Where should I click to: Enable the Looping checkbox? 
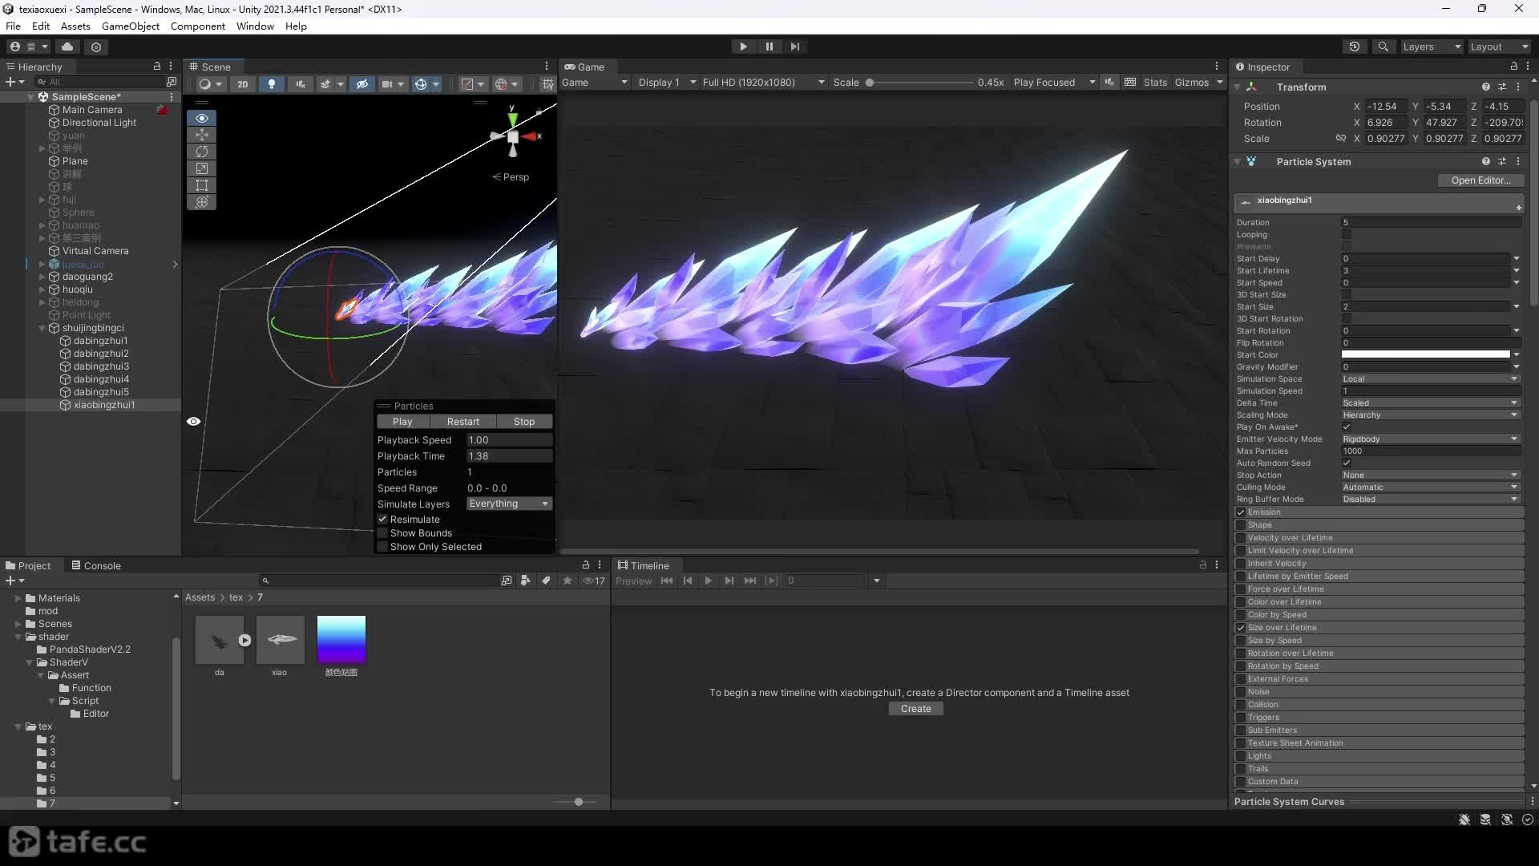coord(1347,235)
